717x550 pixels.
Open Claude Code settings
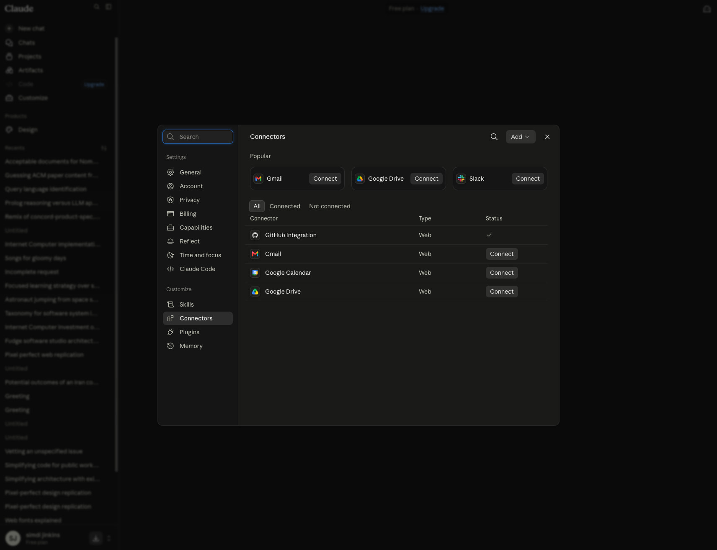click(198, 269)
